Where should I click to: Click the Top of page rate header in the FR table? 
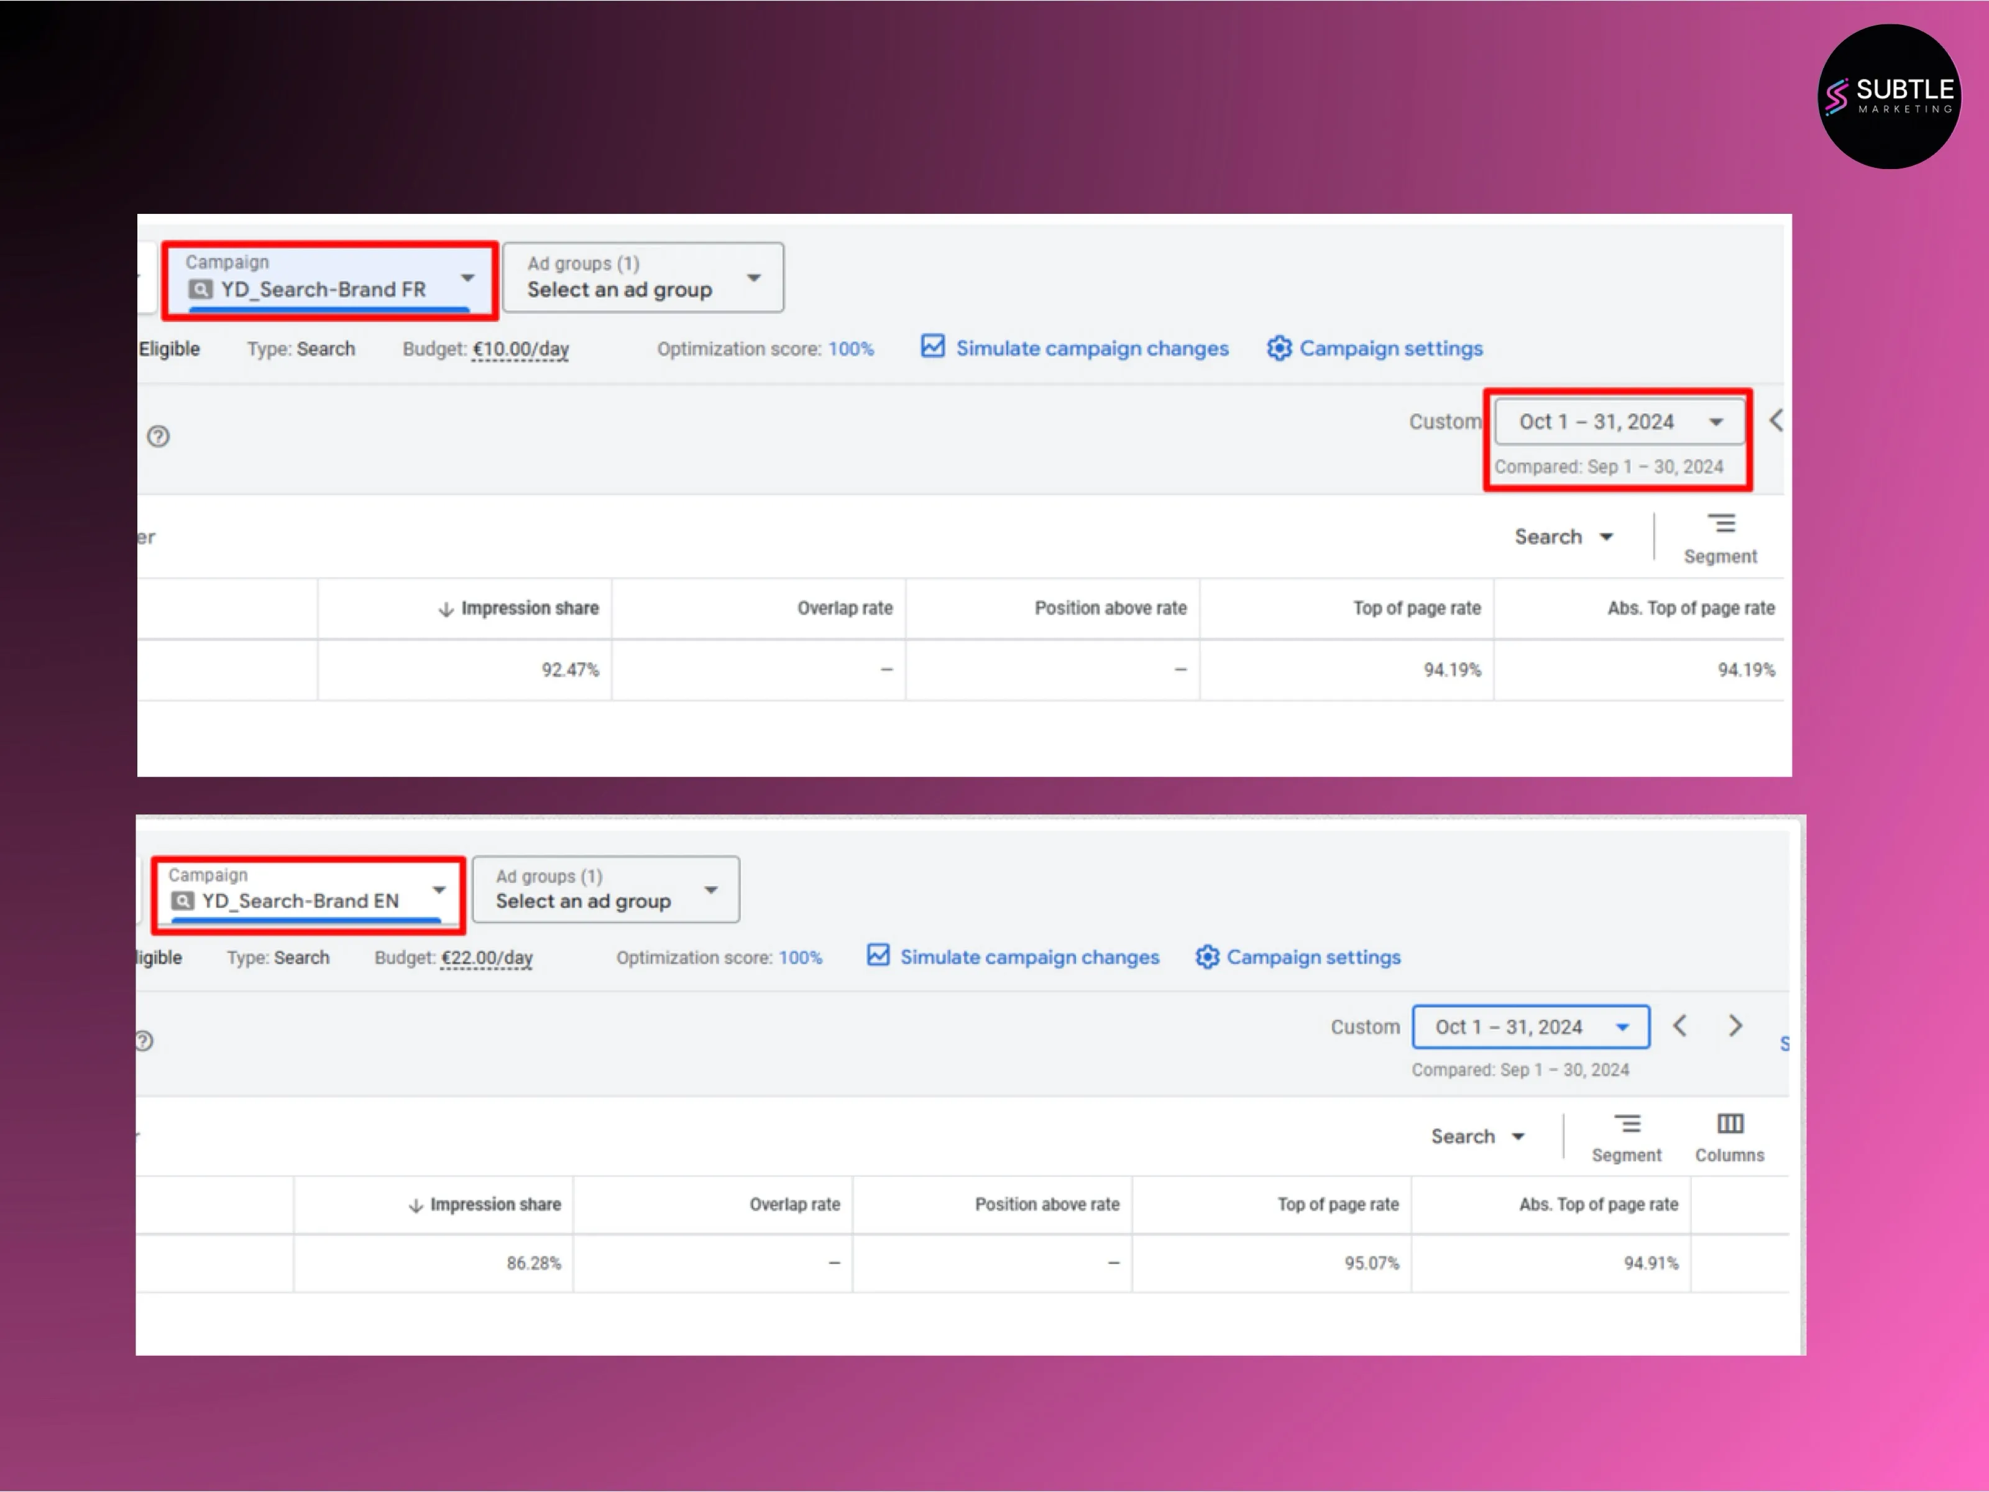coord(1416,609)
